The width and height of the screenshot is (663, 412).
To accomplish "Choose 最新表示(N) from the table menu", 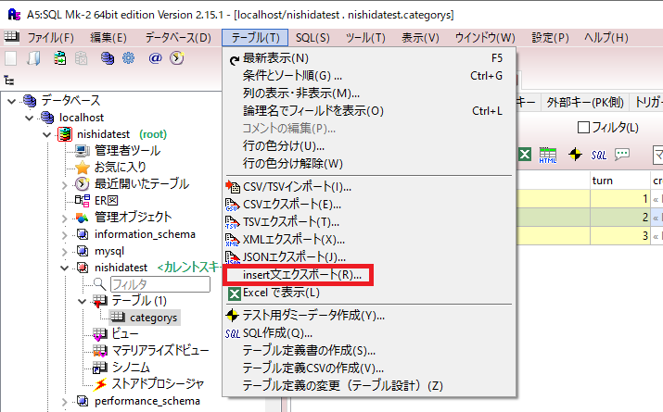I will pyautogui.click(x=369, y=58).
